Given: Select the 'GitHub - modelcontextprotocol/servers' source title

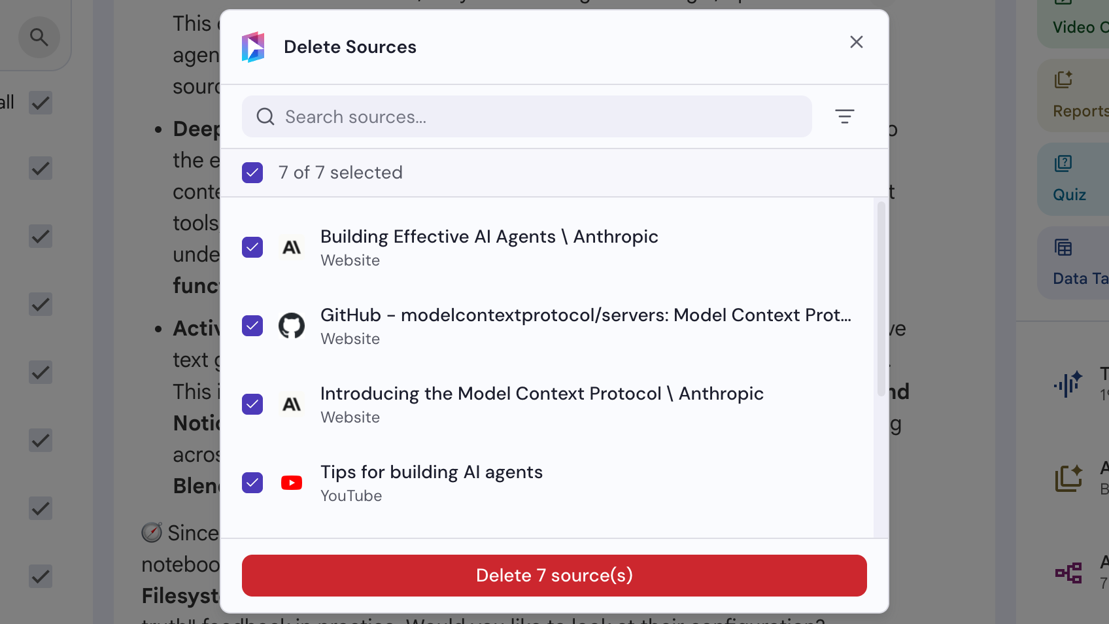Looking at the screenshot, I should (586, 315).
